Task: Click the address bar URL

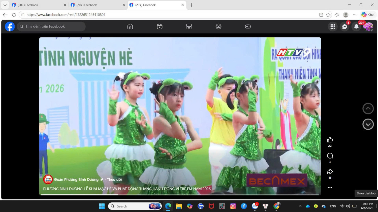Action: [66, 15]
